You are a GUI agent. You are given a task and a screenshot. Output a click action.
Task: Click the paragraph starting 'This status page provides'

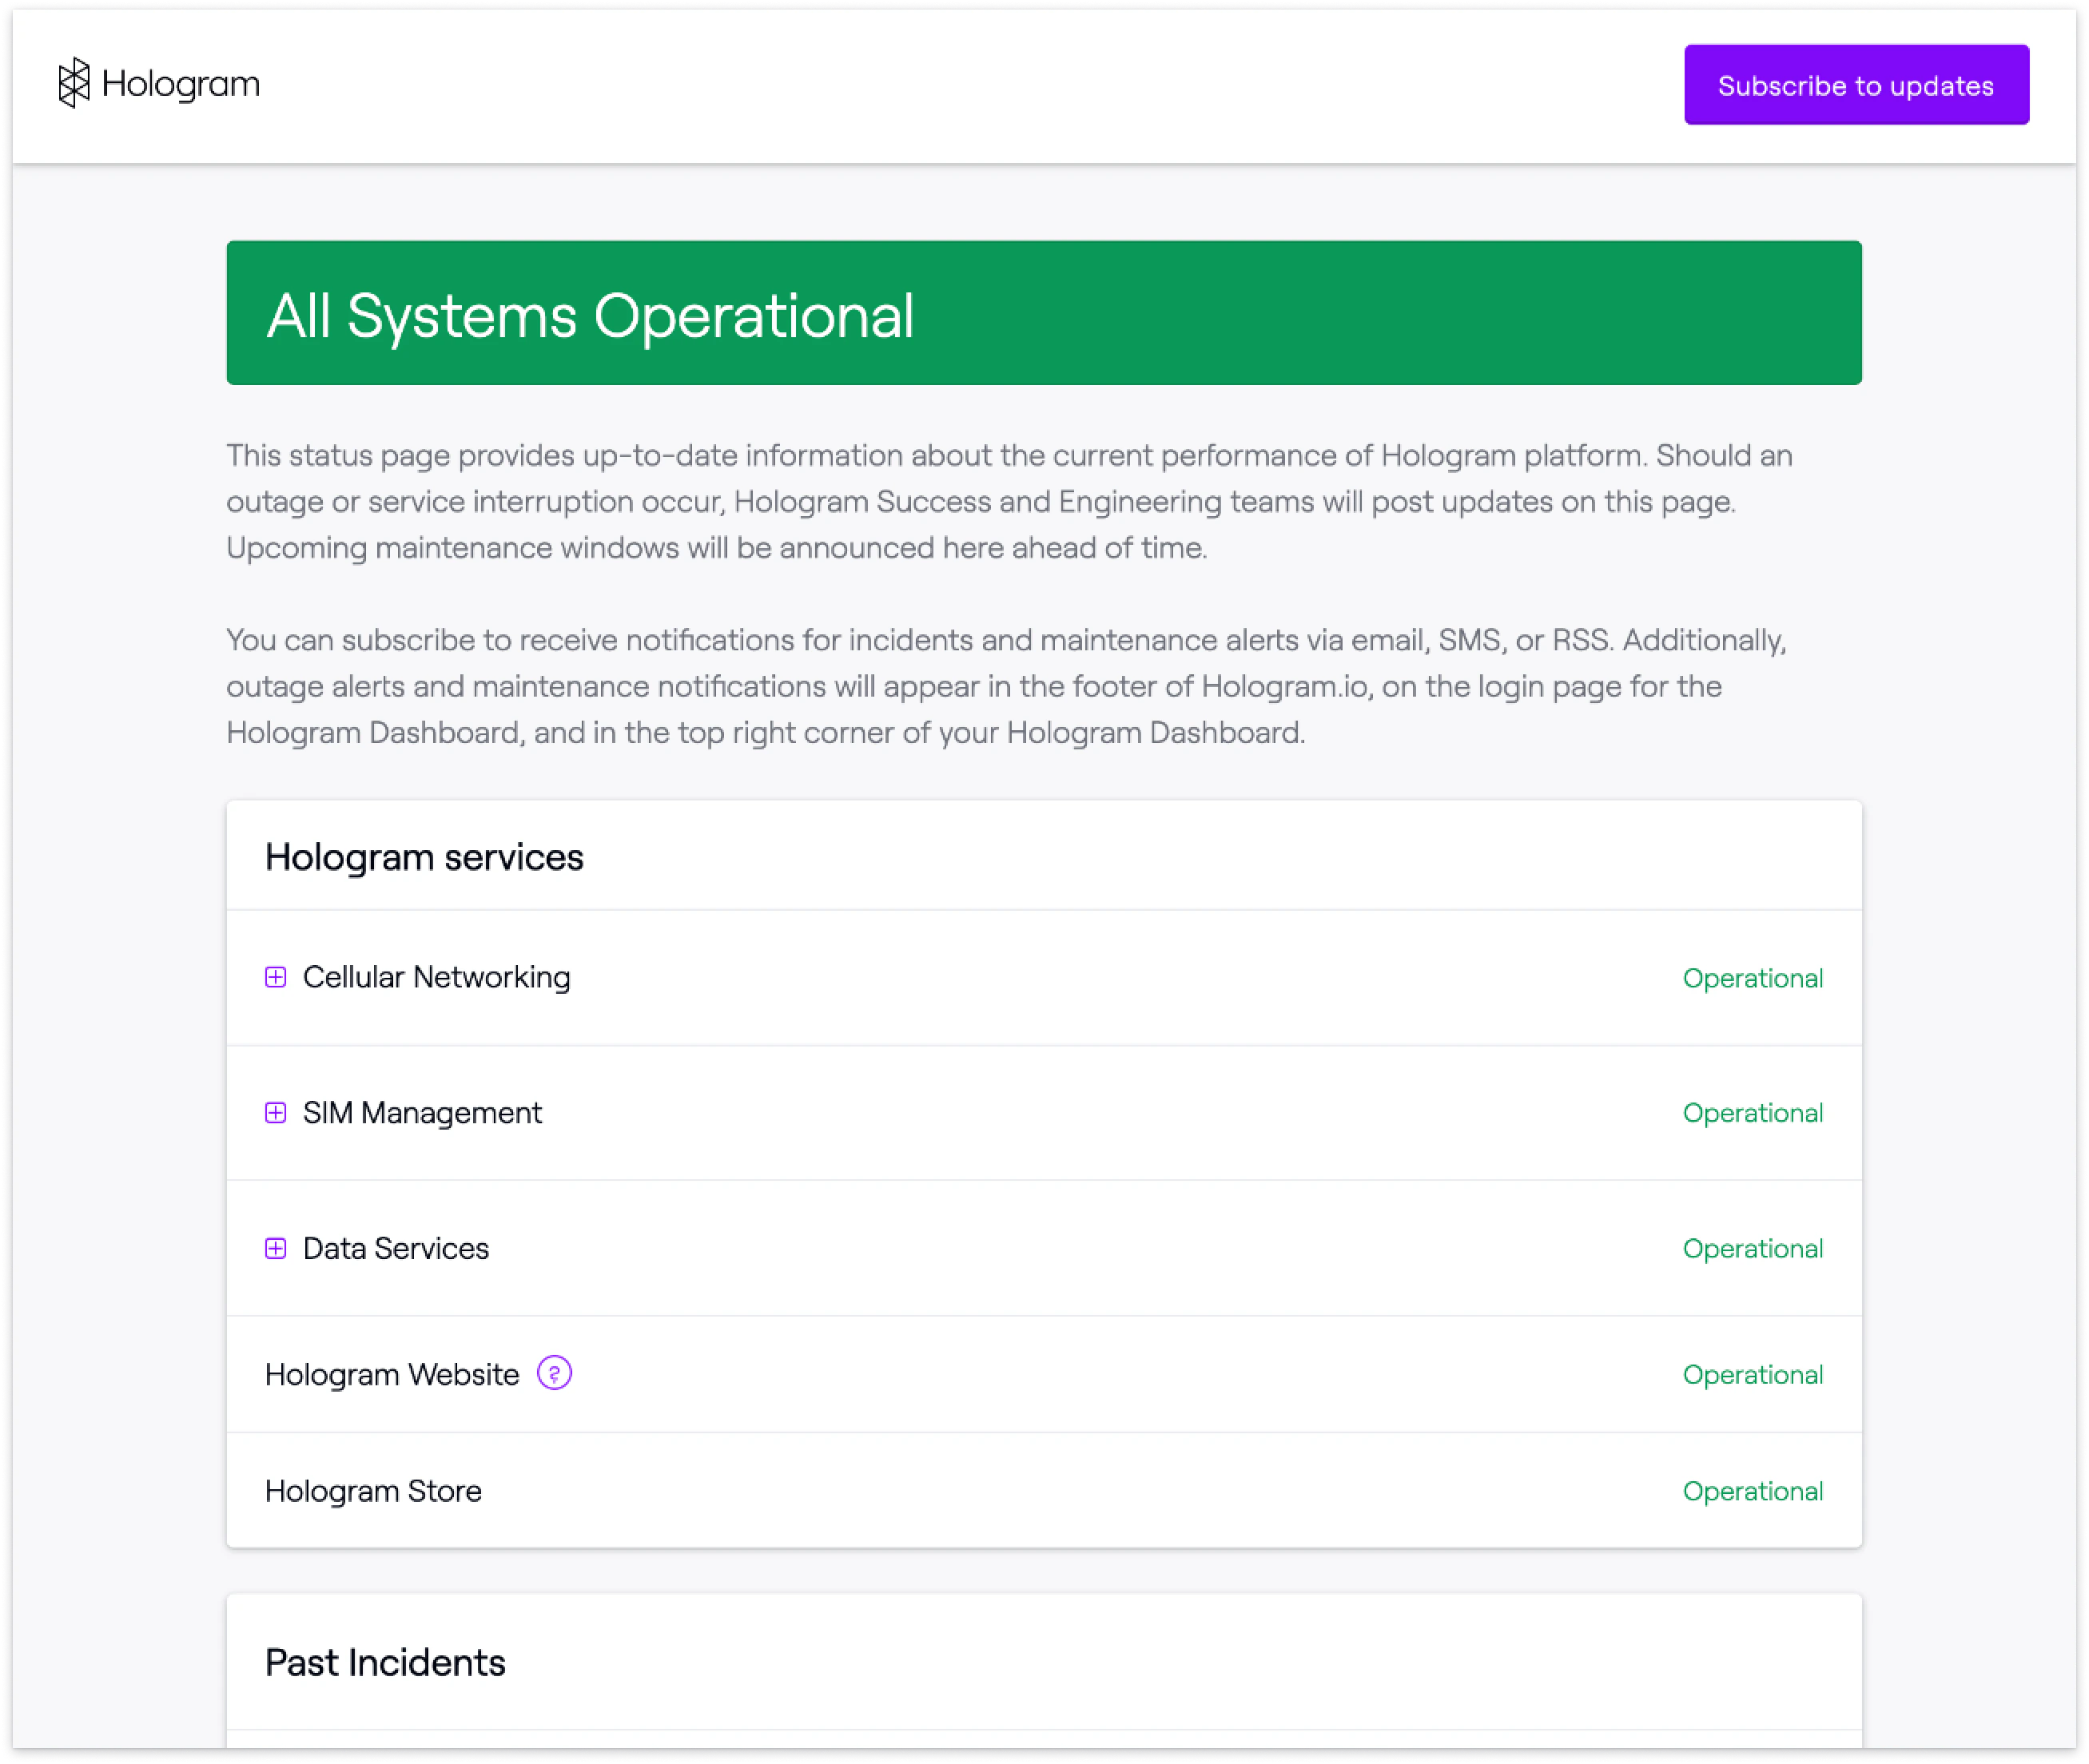pos(1009,501)
